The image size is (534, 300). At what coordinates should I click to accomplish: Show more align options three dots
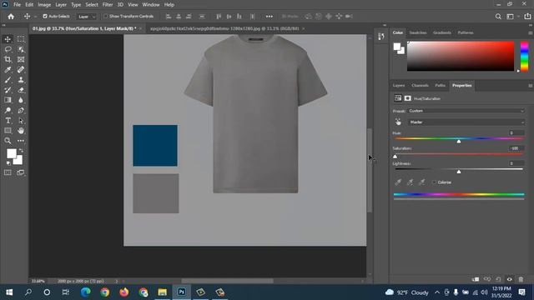click(269, 17)
